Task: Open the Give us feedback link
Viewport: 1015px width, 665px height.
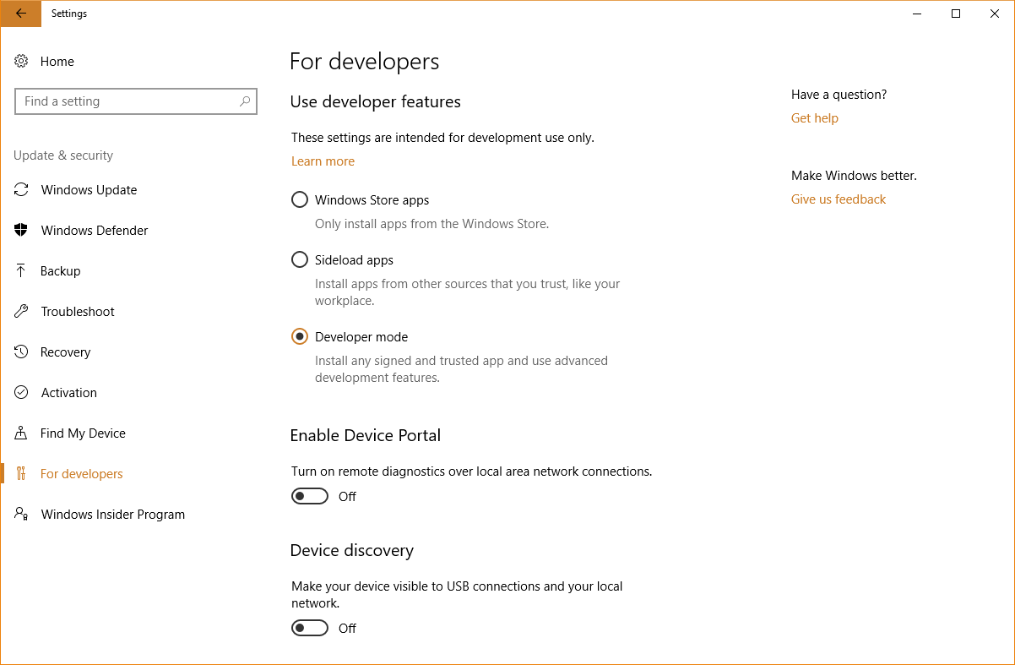Action: pos(838,199)
